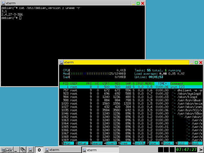
Task: Click the htop Mem usage meter bar
Action: pyautogui.click(x=94, y=74)
